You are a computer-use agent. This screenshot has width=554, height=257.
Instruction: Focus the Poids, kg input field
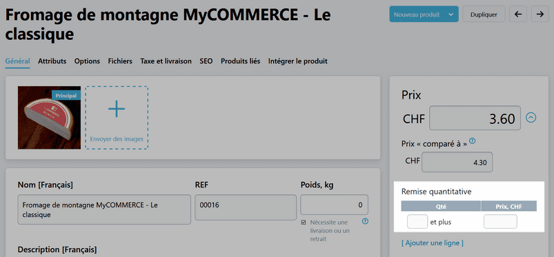pyautogui.click(x=334, y=205)
